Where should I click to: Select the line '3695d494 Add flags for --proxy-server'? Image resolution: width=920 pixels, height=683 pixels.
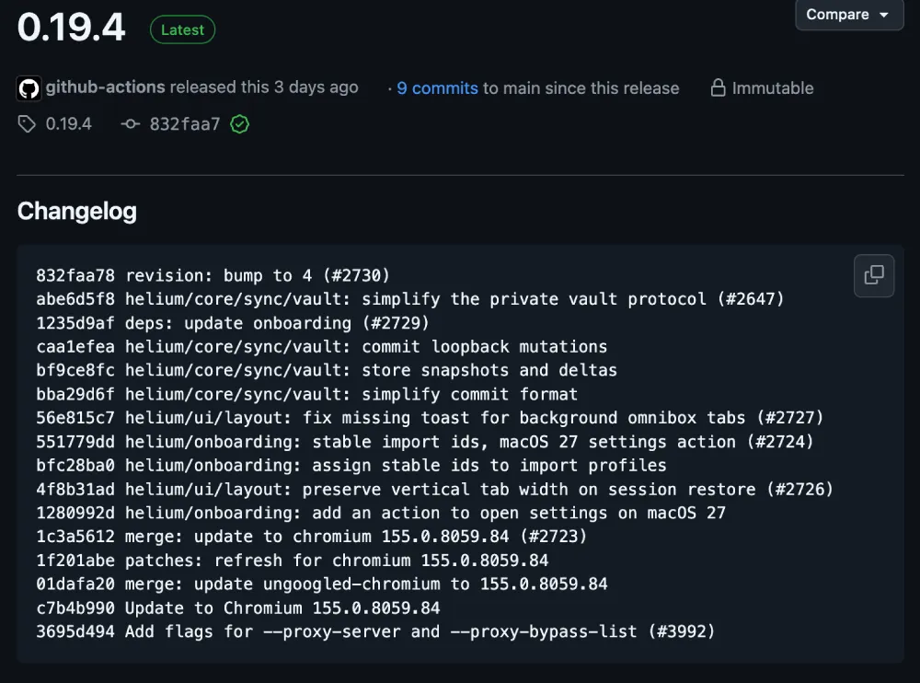376,631
